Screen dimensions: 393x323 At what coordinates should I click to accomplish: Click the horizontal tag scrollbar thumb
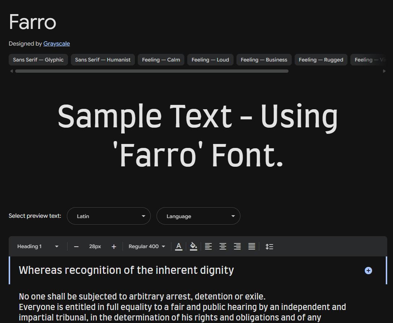[x=151, y=71]
